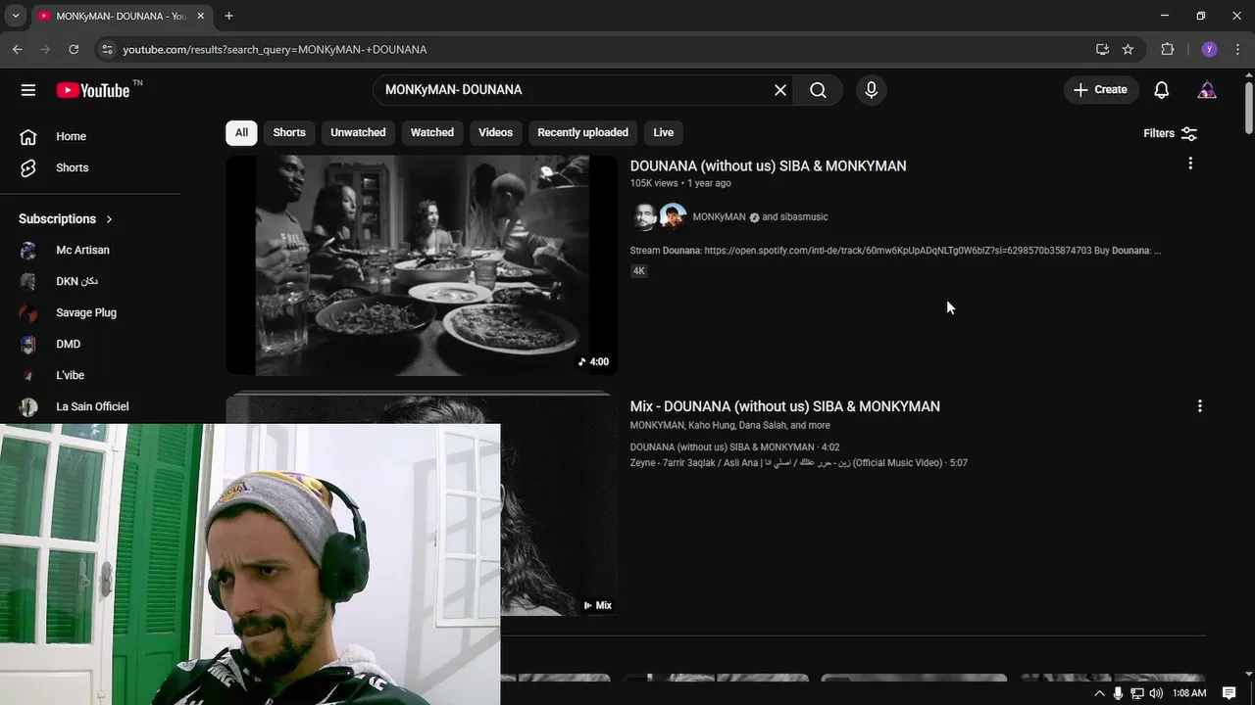Open YouTube notifications bell
This screenshot has height=705, width=1255.
tap(1161, 90)
